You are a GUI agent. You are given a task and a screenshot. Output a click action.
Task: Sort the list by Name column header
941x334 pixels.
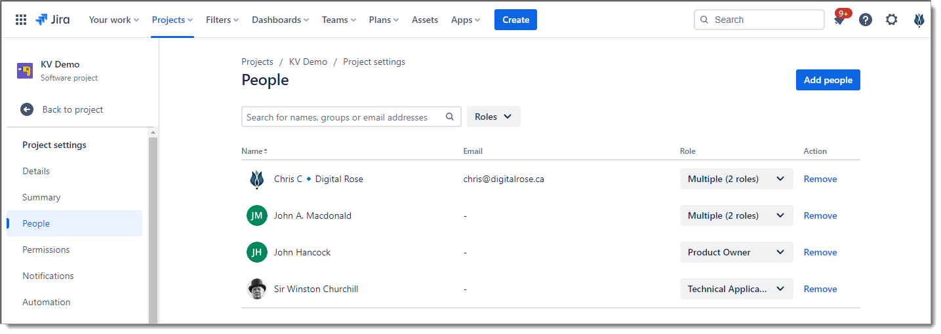pyautogui.click(x=254, y=151)
